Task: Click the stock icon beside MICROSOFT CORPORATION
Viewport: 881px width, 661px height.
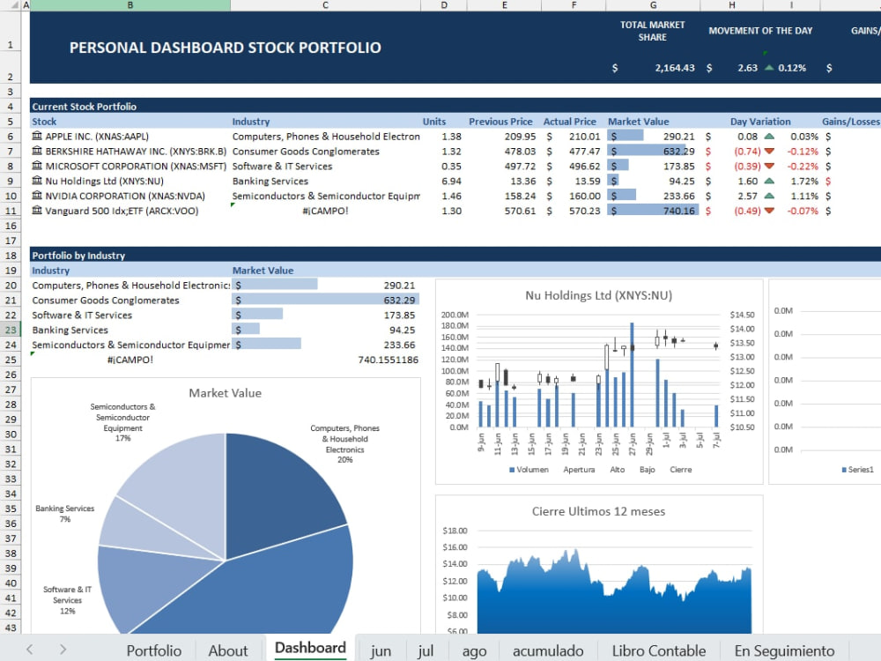Action: pos(37,166)
